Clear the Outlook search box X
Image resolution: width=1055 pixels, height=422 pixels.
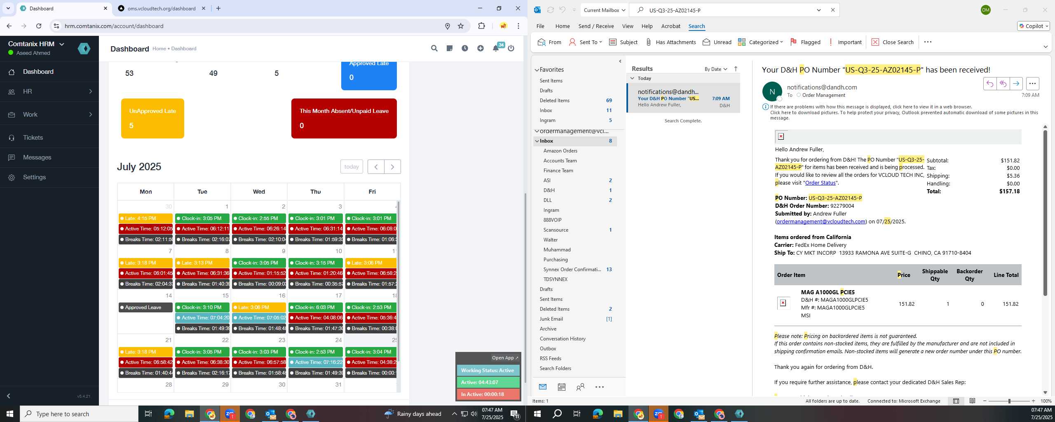pos(833,10)
